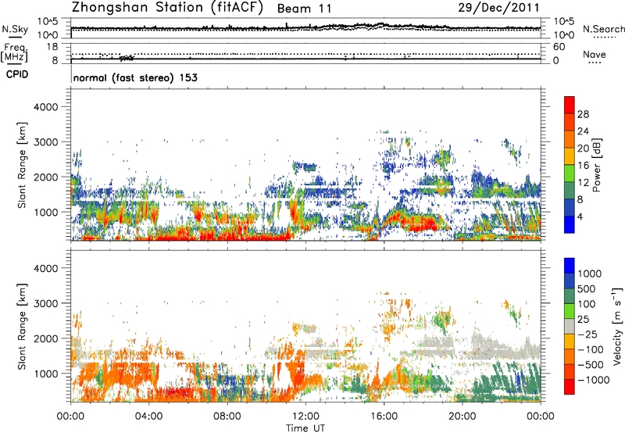Click the date '29/Dec/2011'

[498, 7]
